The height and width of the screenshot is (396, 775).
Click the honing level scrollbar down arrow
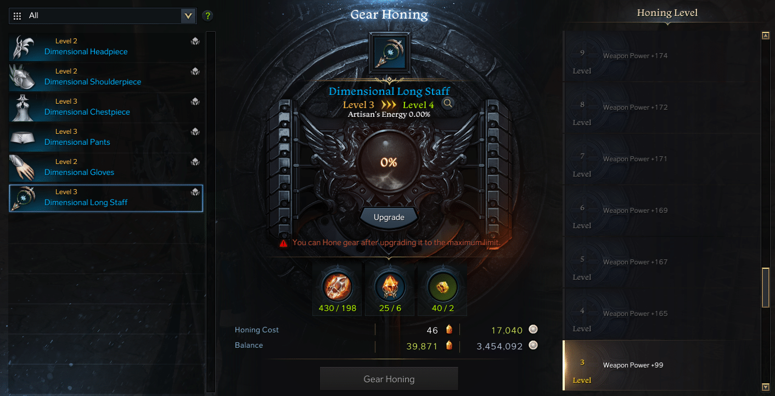coord(766,387)
